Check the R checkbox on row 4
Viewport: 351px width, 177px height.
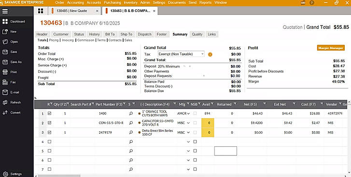point(49,141)
